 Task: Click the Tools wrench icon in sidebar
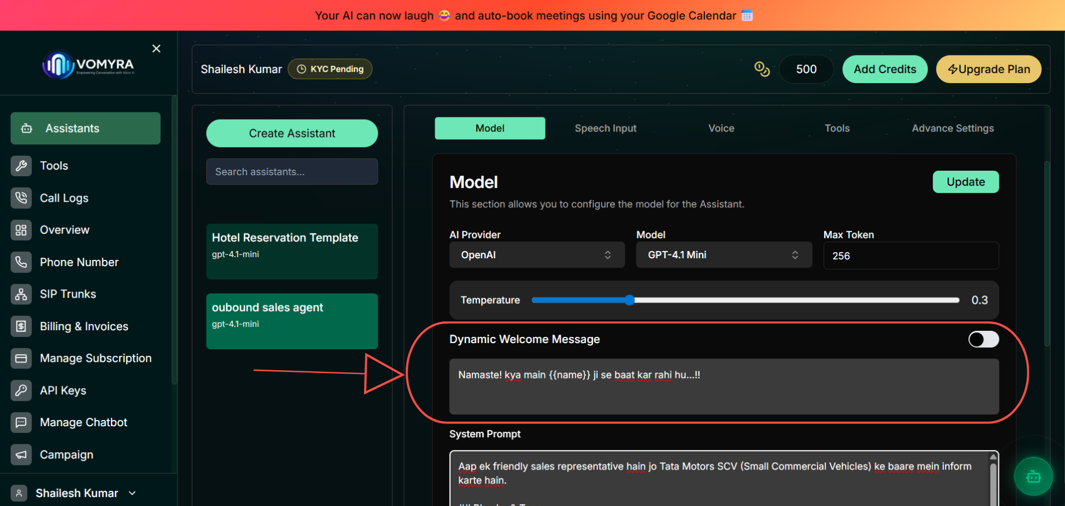click(21, 166)
